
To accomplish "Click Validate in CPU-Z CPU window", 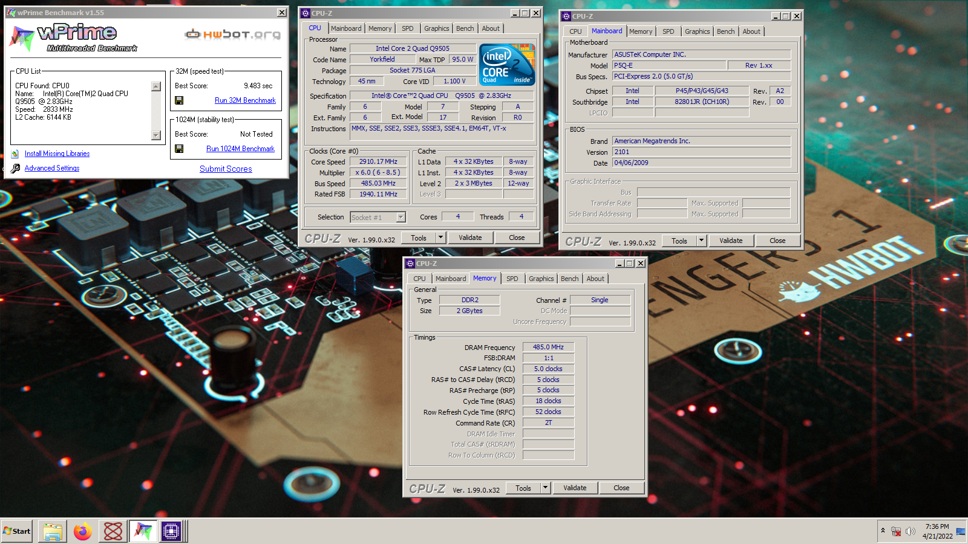I will [x=470, y=238].
